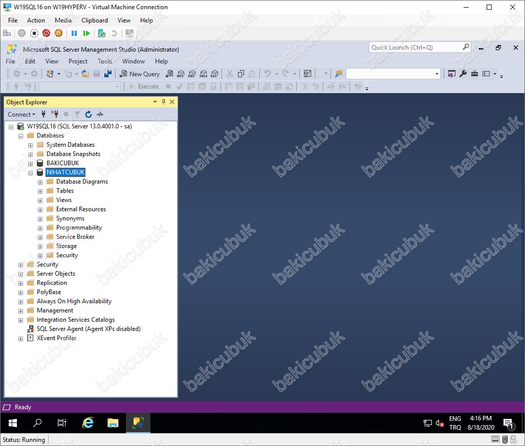The image size is (525, 446).
Task: Click Connect Object Explorer plug icon
Action: click(43, 115)
